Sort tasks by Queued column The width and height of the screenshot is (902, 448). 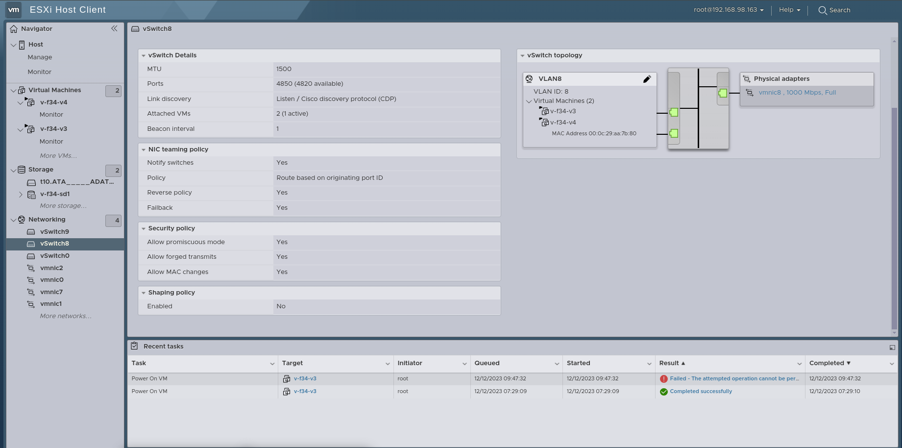pos(487,363)
